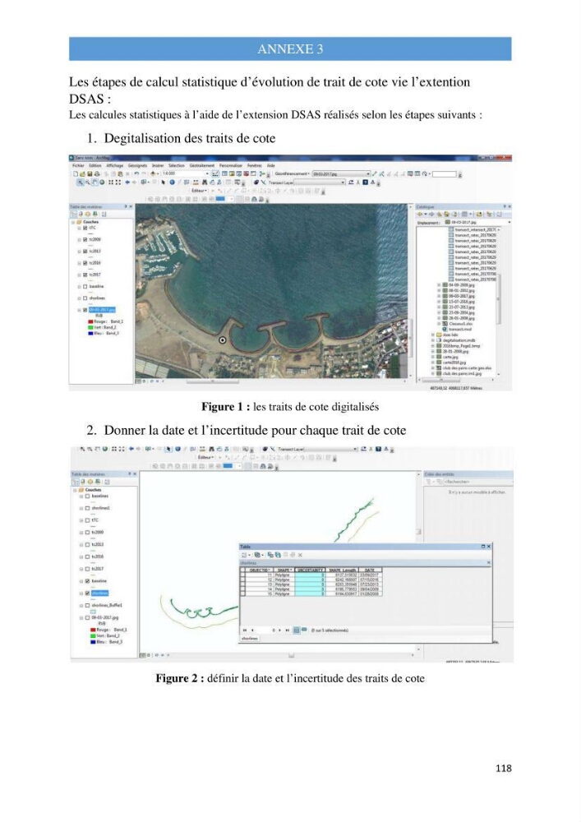
Task: Toggle tc2017 layer checkbox in Figure 1
Action: [x=85, y=275]
